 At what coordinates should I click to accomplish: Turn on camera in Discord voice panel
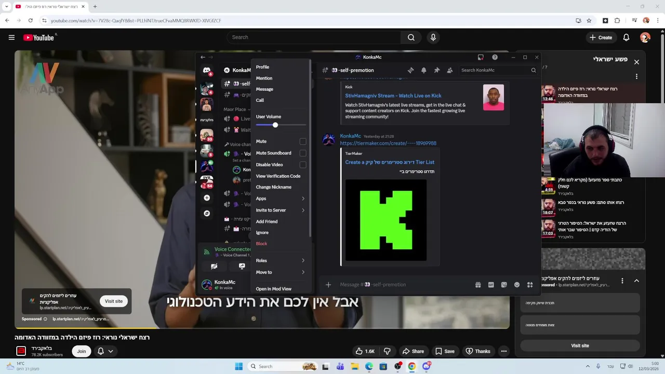tap(214, 266)
